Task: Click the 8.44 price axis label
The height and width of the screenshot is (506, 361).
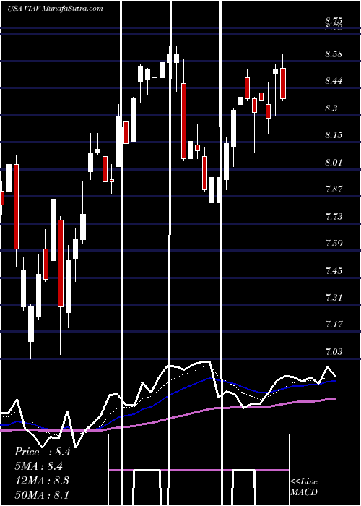Action: tap(334, 81)
